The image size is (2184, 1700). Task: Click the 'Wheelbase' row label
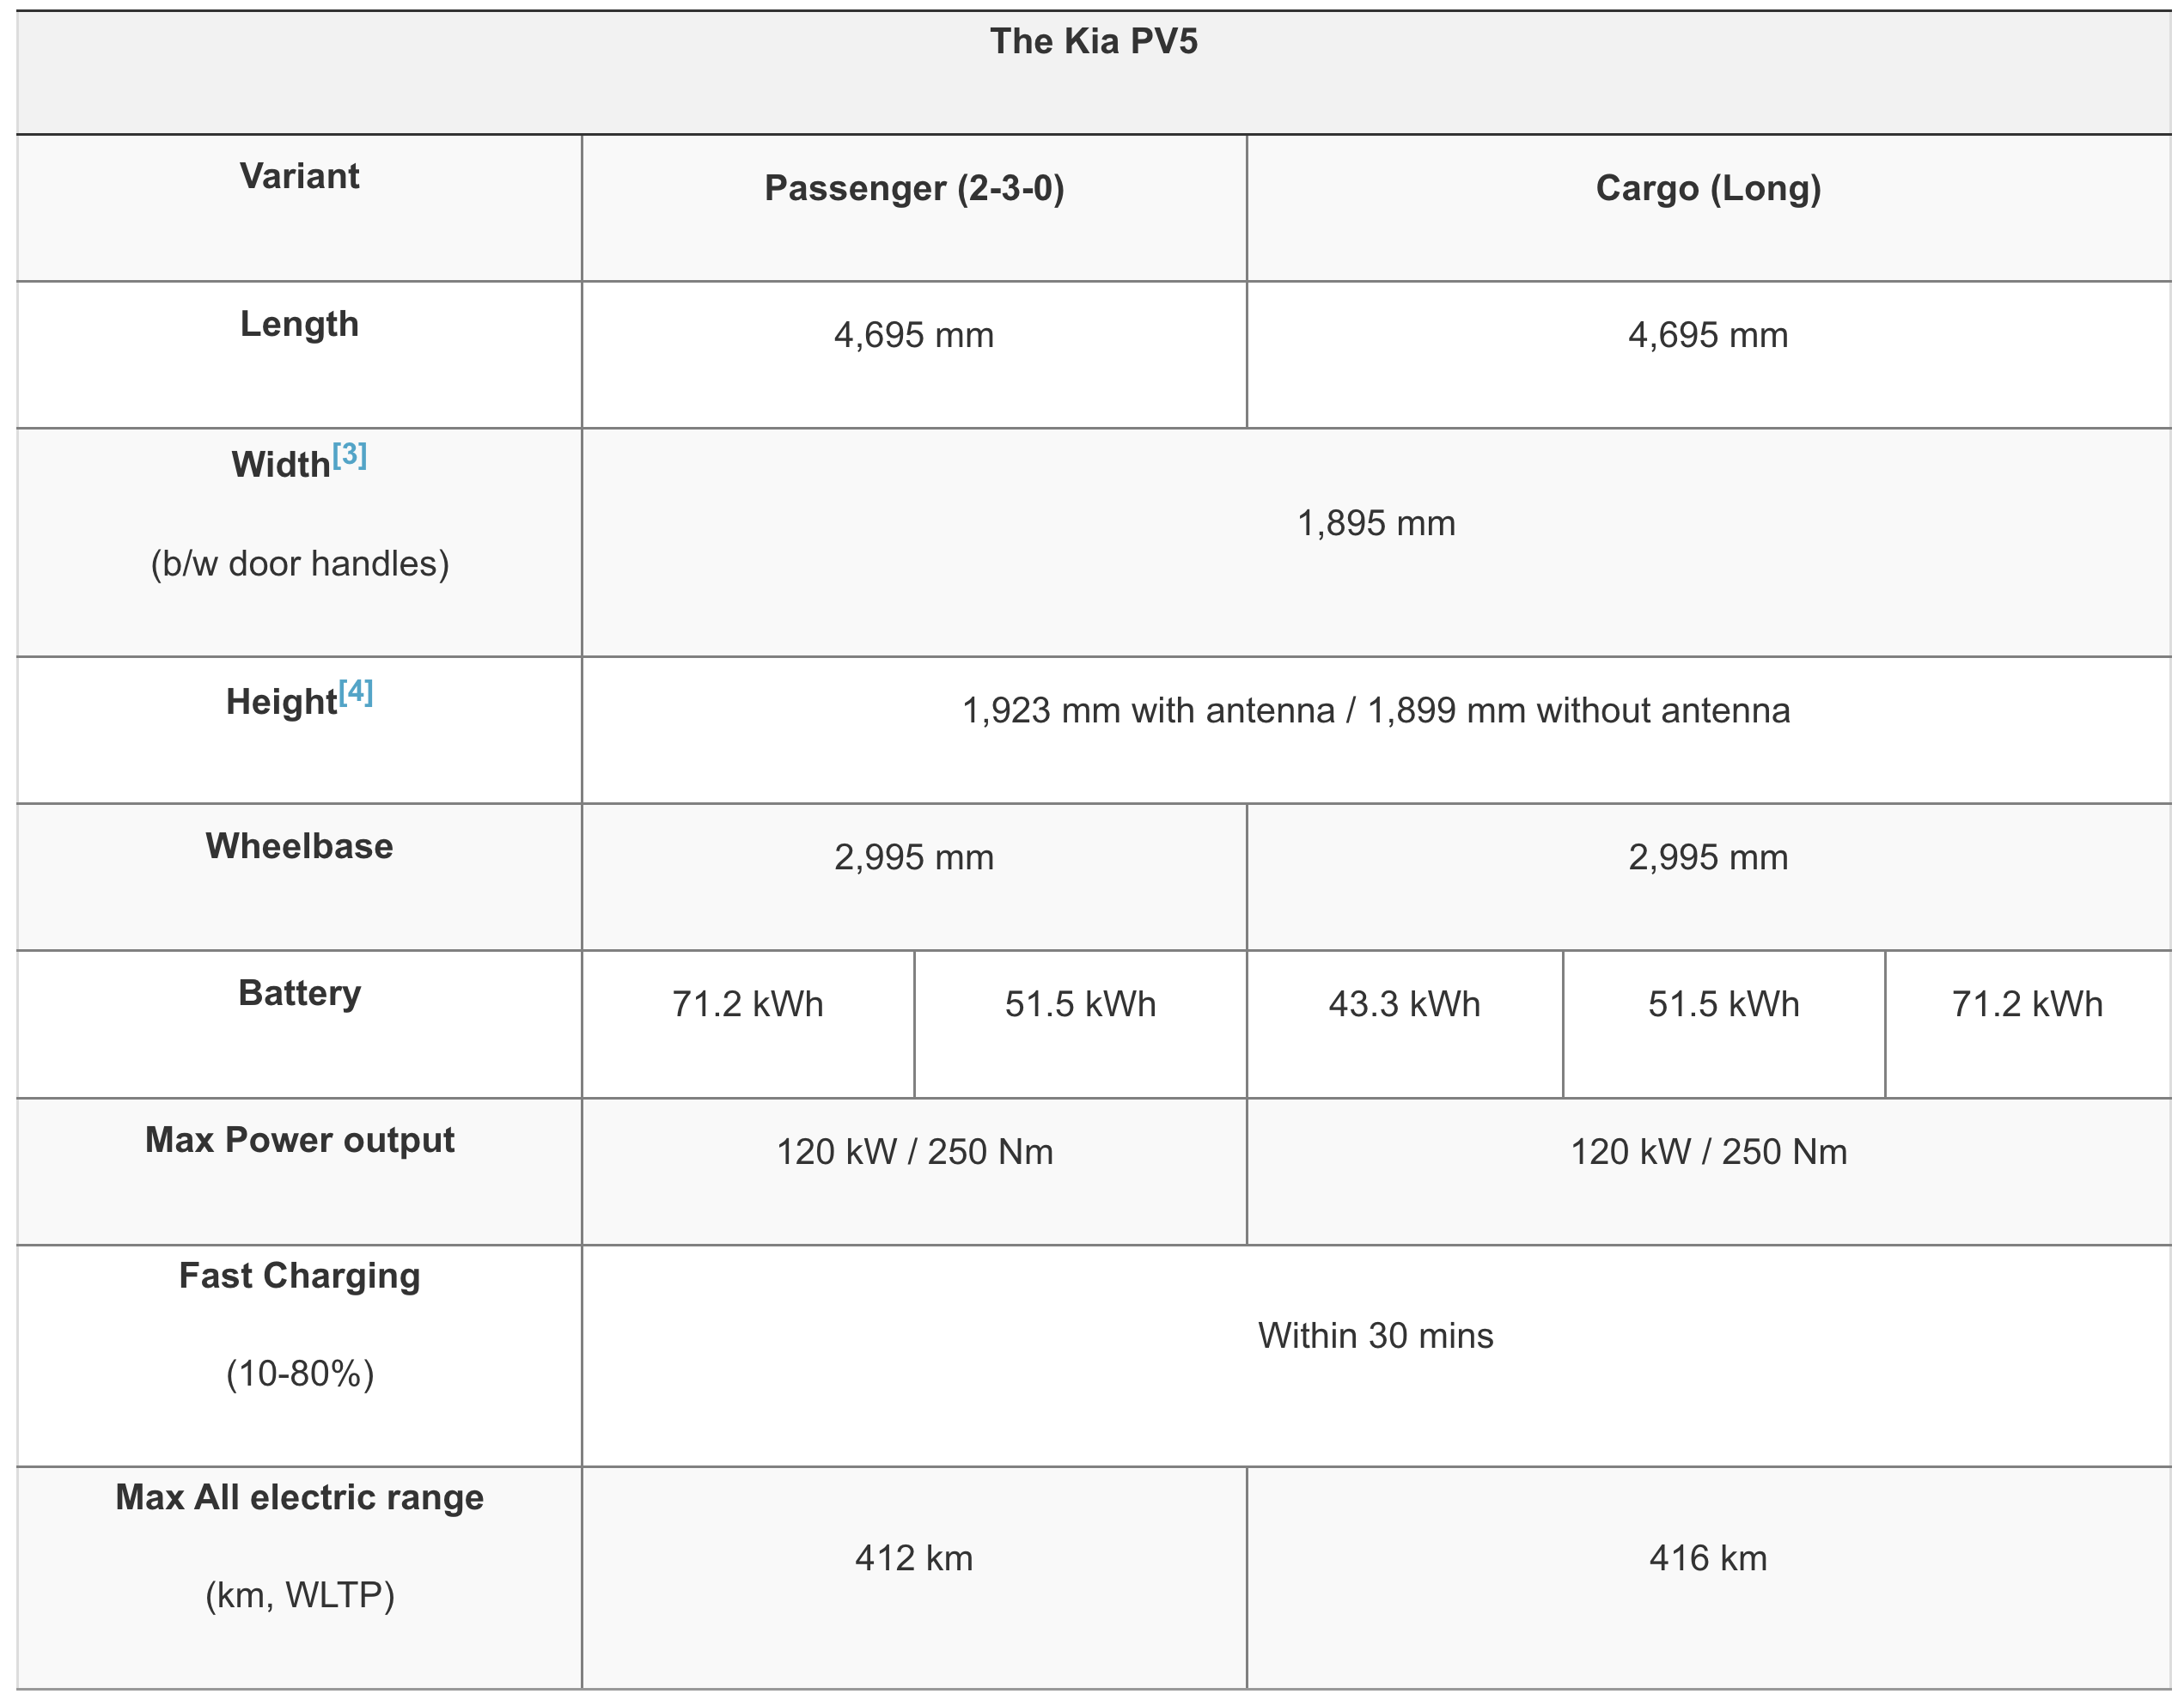(x=299, y=847)
